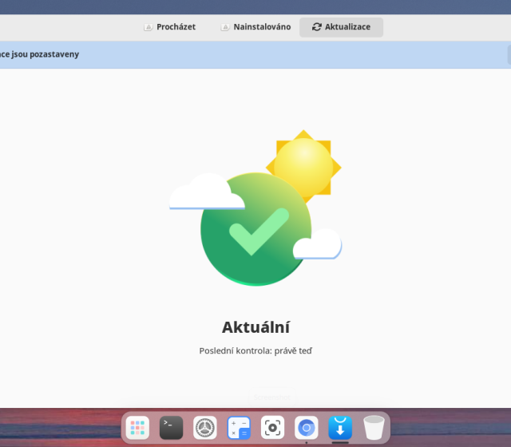Click the software center download icon in dock

[339, 428]
